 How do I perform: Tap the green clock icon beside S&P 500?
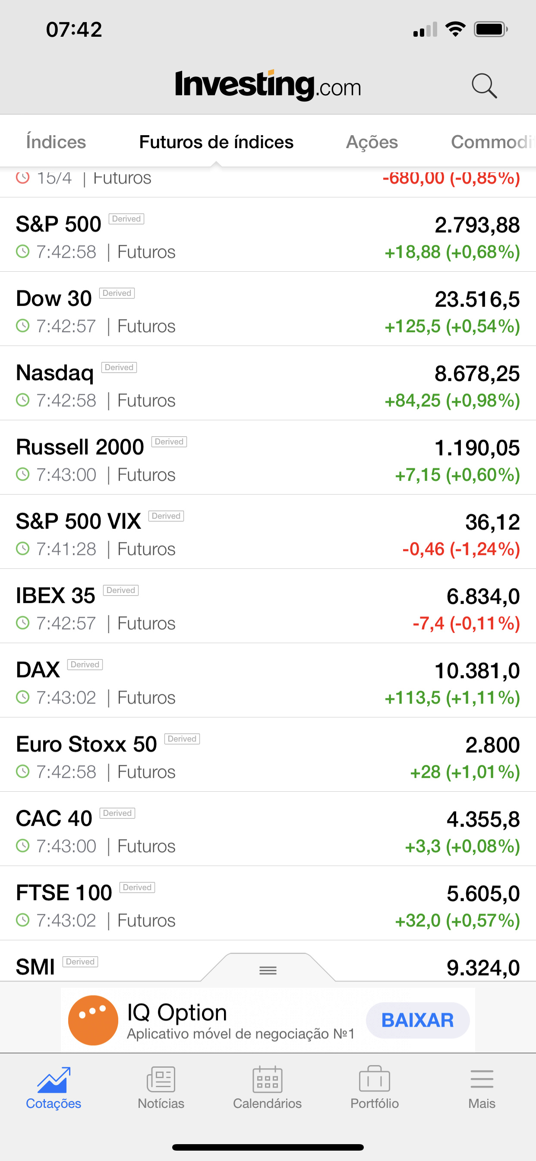click(x=22, y=251)
